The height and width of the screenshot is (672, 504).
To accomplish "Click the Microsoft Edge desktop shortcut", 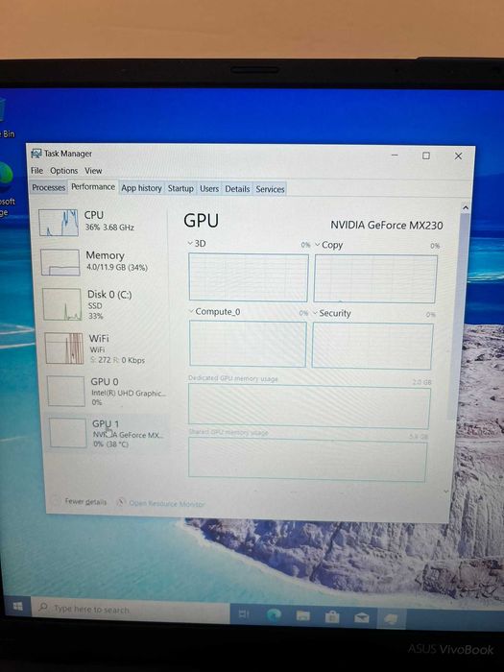I will pos(5,188).
